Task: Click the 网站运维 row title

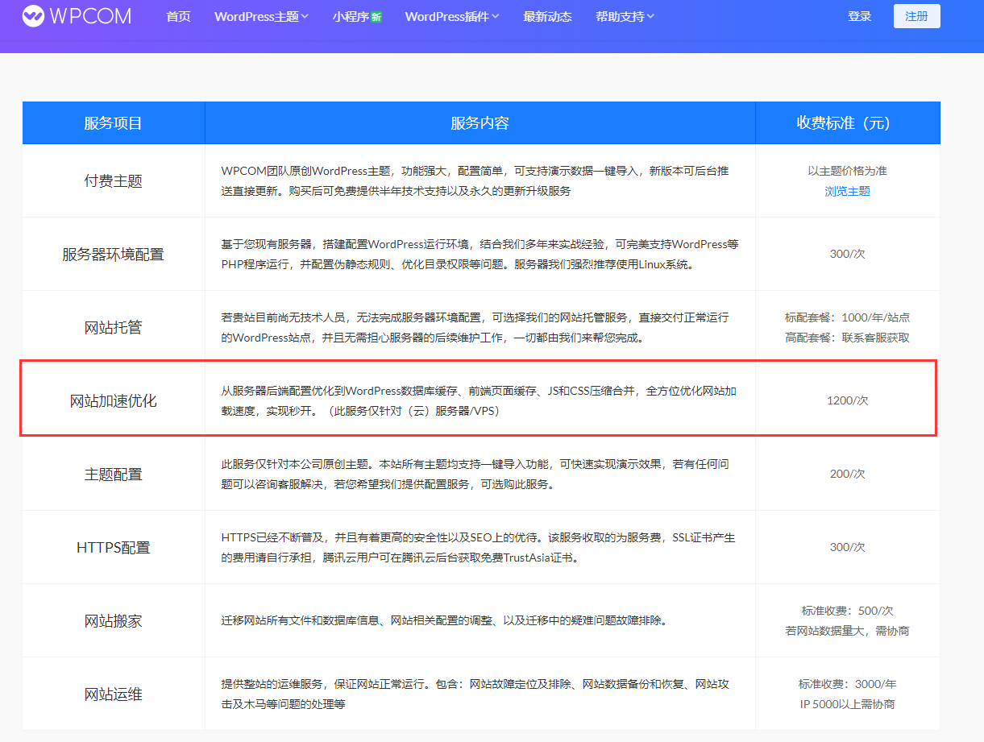Action: point(114,694)
